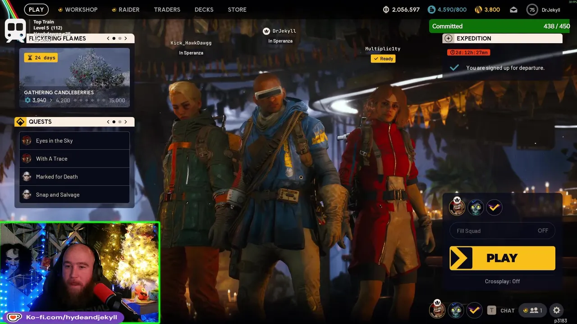Click the skull avatar in squad panel

coord(476,207)
